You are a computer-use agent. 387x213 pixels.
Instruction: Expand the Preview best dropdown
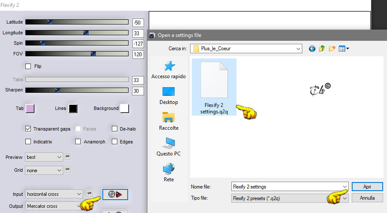pyautogui.click(x=44, y=157)
